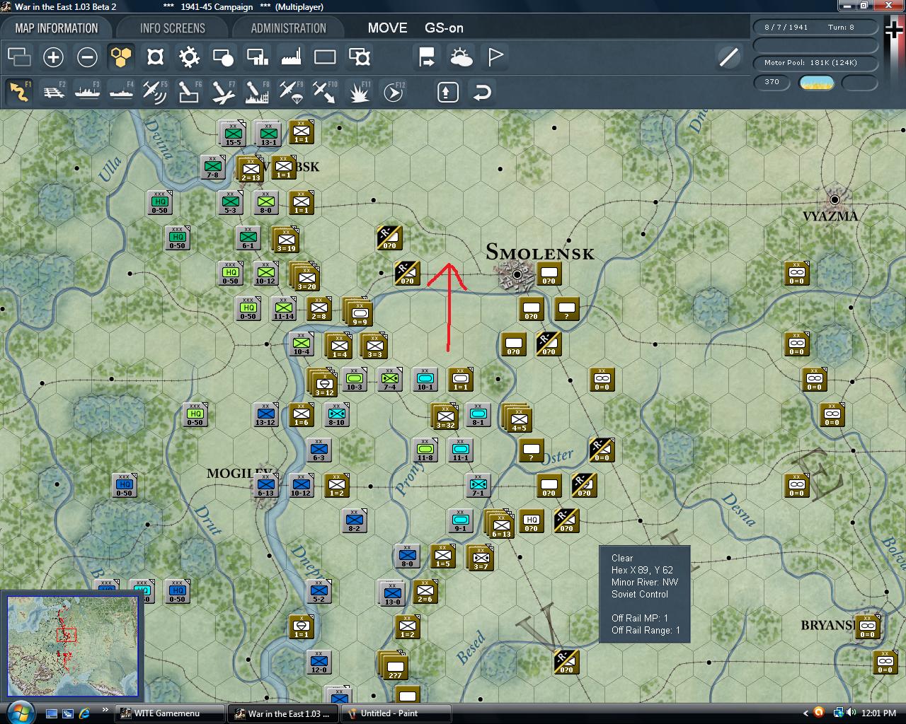Open the Map Information tab
This screenshot has height=724, width=906.
click(x=57, y=28)
